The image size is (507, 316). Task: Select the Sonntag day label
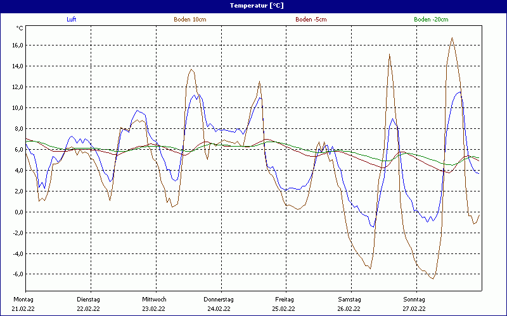click(414, 299)
